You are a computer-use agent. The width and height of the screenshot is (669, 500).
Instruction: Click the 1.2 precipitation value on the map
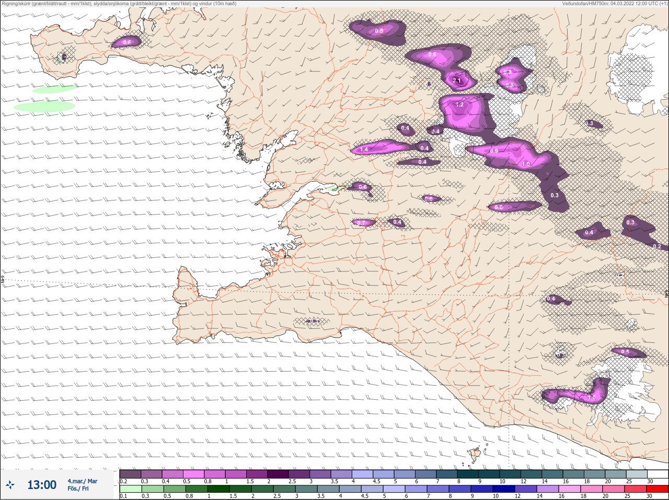coord(459,104)
